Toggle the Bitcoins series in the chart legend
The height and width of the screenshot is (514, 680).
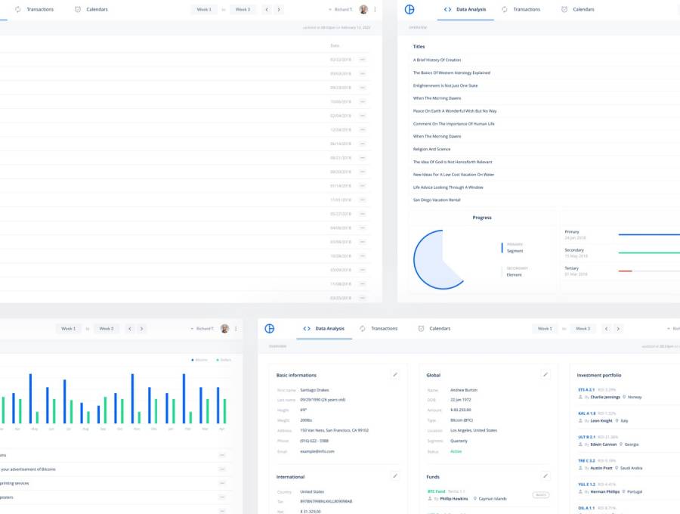199,360
